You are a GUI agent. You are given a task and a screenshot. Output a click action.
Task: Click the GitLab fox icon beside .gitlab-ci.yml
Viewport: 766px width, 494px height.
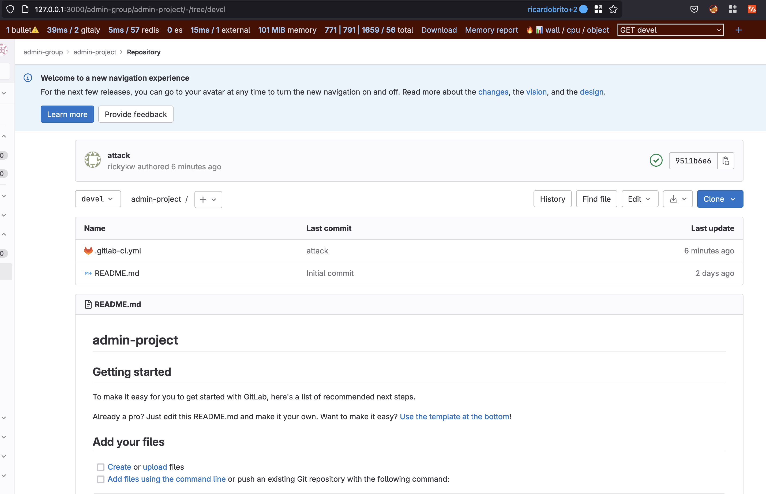pos(88,250)
